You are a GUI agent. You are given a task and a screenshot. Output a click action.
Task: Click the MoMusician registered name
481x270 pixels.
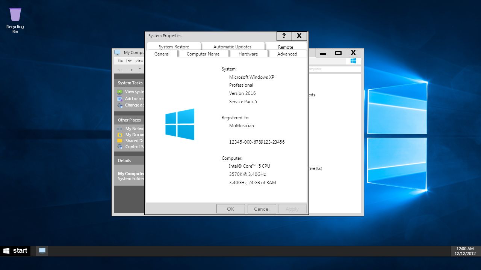242,126
